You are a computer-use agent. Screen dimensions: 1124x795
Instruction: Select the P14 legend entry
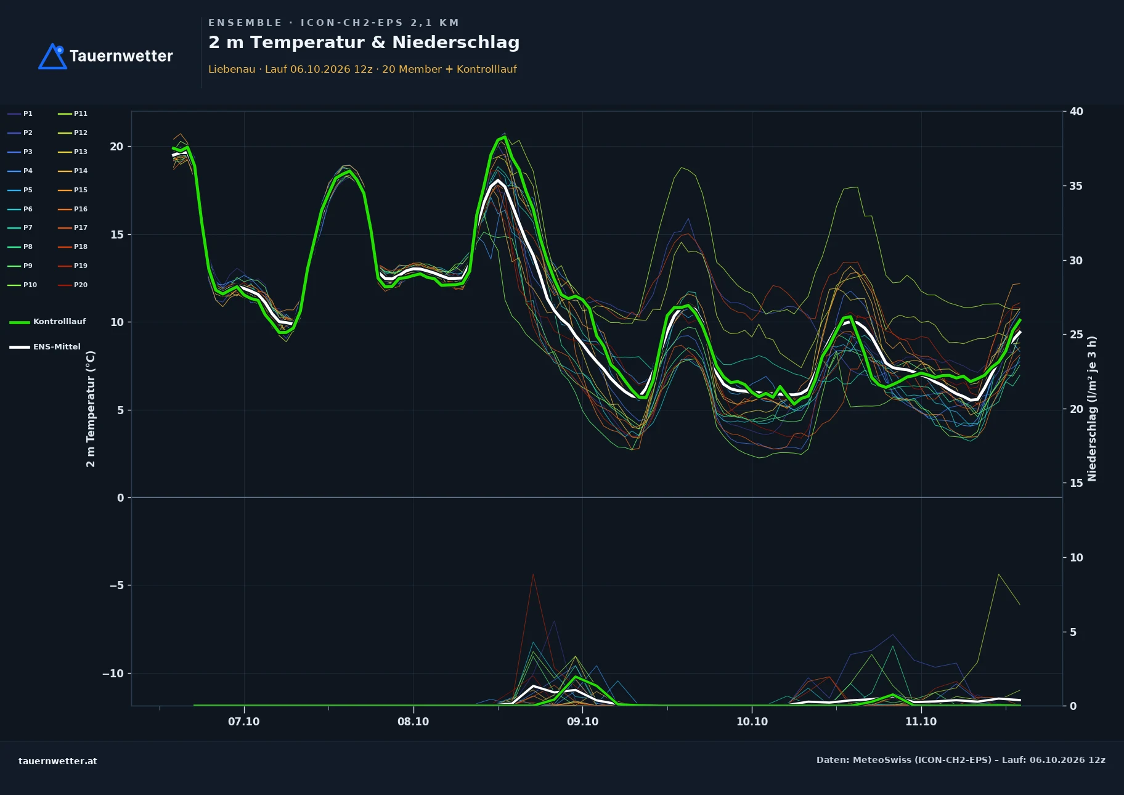pos(73,171)
